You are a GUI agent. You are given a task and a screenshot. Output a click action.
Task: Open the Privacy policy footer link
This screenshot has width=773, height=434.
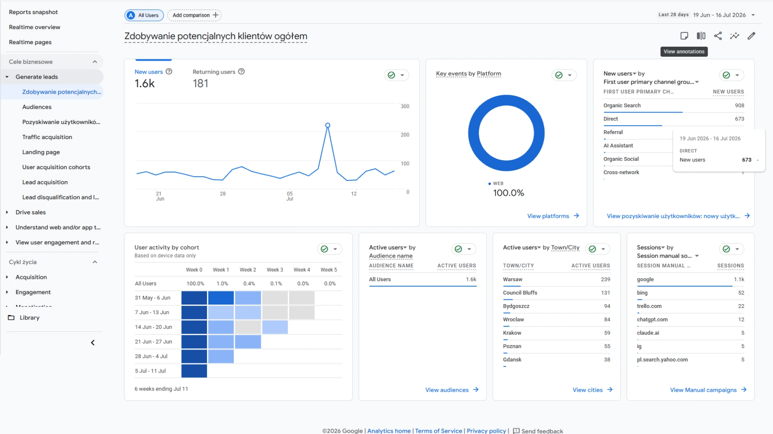486,431
